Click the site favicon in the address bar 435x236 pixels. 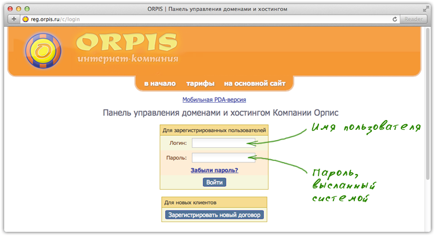point(26,19)
